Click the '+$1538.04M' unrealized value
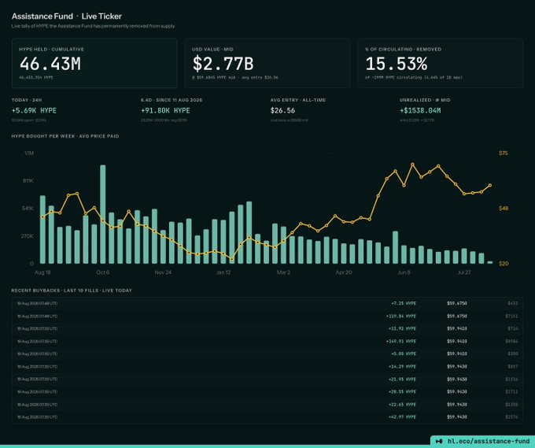Viewport: 535px width, 448px height. point(420,111)
